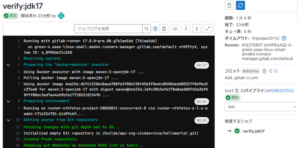Delete job log via trash icon
Viewport: 298px width, 148px height.
tap(229, 5)
